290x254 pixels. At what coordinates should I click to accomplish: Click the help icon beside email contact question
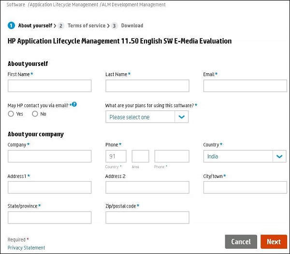74,104
